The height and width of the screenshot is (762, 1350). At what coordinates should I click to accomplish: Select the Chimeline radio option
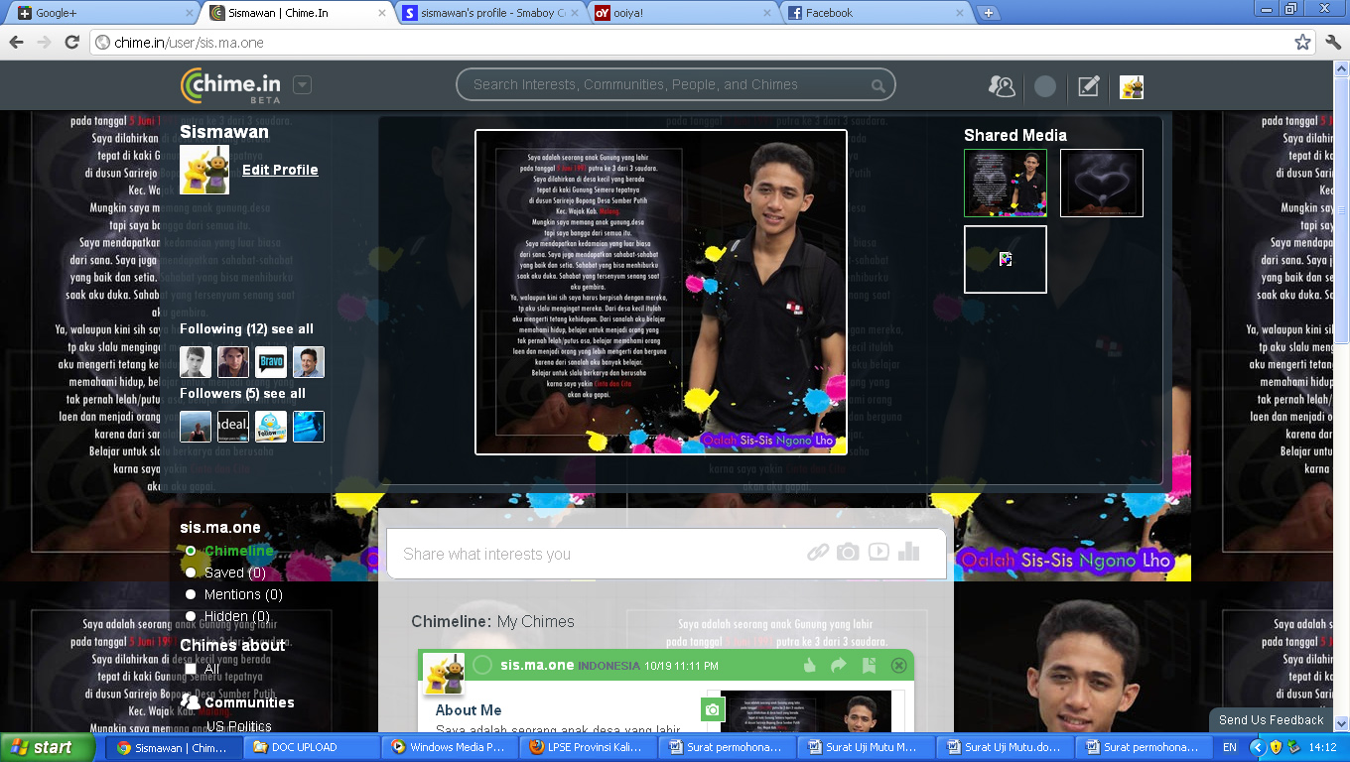191,551
